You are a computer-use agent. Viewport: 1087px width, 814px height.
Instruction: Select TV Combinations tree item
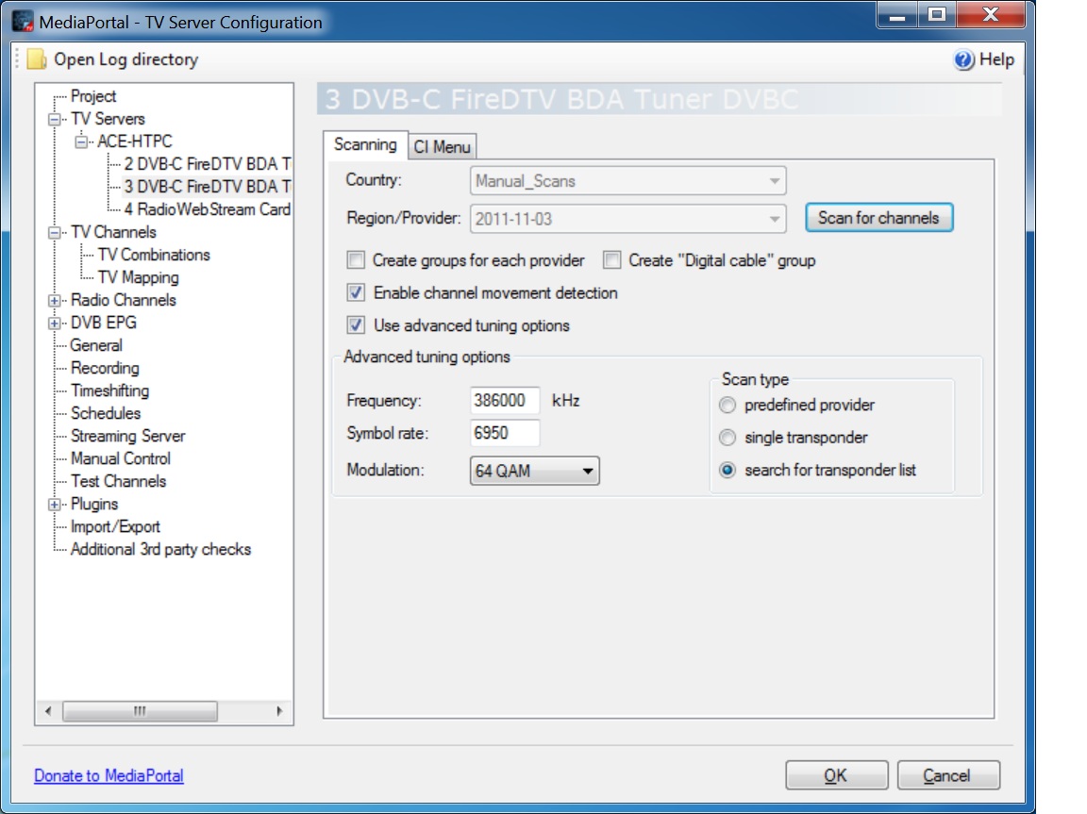pos(154,255)
